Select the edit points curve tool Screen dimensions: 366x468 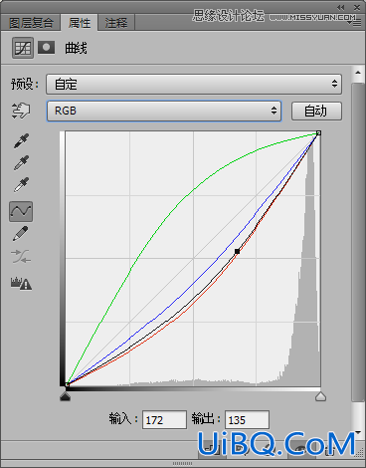point(21,211)
